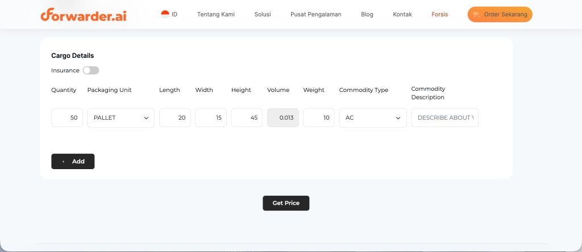Open the Blog page

point(367,14)
